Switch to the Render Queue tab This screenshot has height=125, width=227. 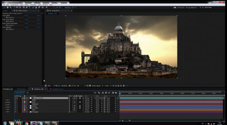(21, 89)
